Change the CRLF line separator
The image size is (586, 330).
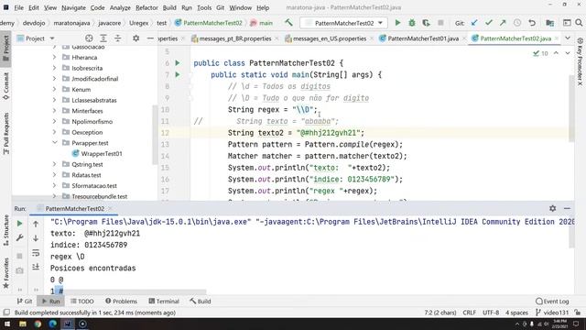point(469,312)
